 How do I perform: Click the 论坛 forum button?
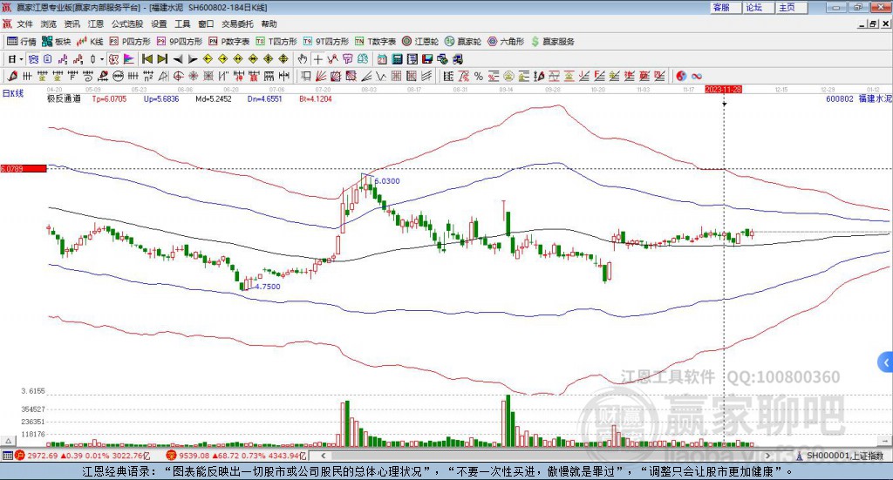tap(759, 7)
